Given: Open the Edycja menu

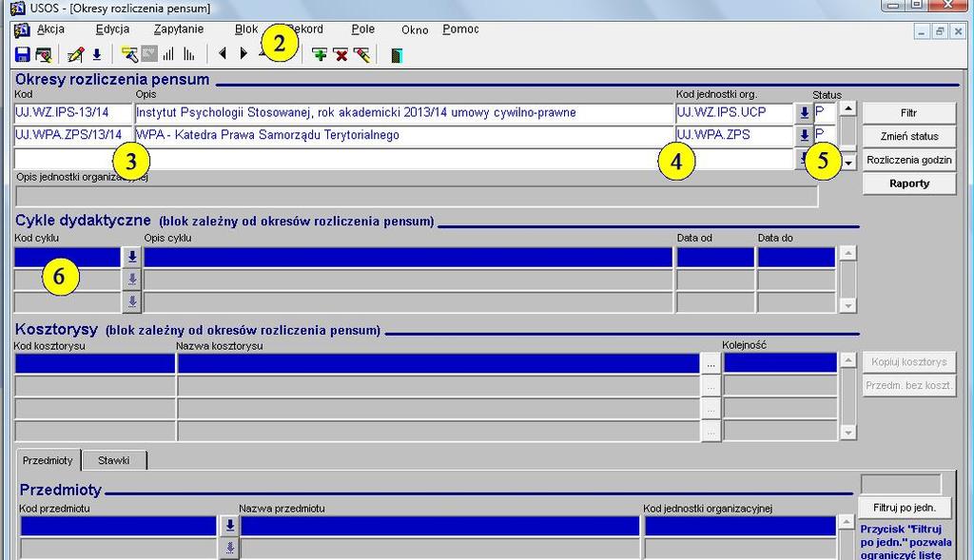Looking at the screenshot, I should [x=112, y=29].
